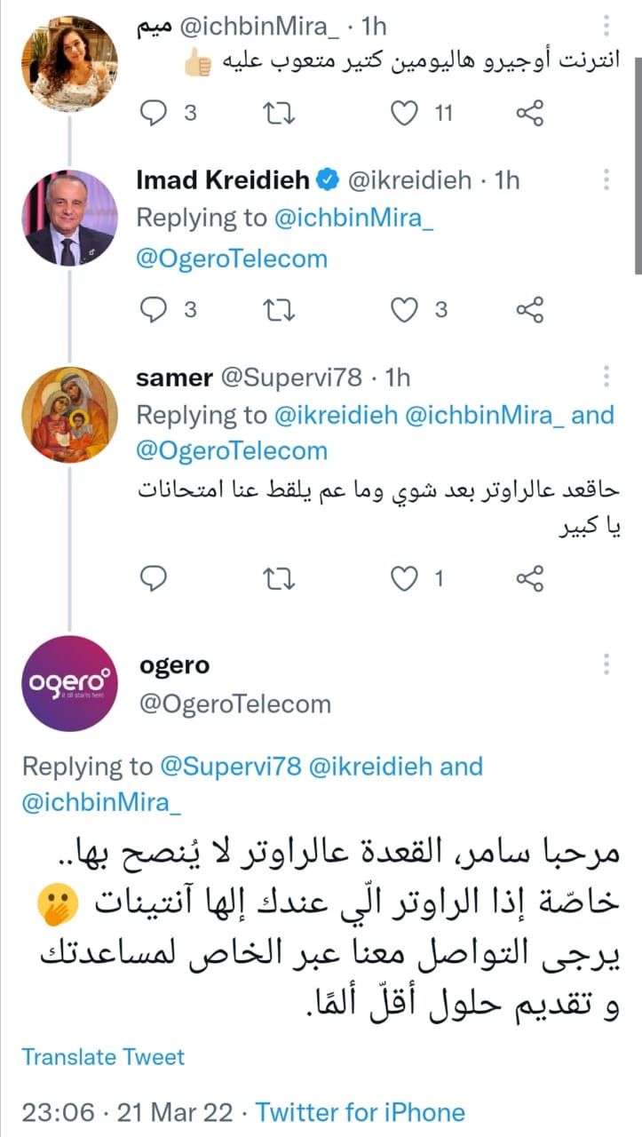Viewport: 642px width, 1137px height.
Task: Reply to ميم's tweet
Action: coord(155,113)
